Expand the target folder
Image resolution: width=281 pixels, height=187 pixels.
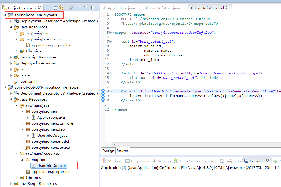[x=11, y=75]
